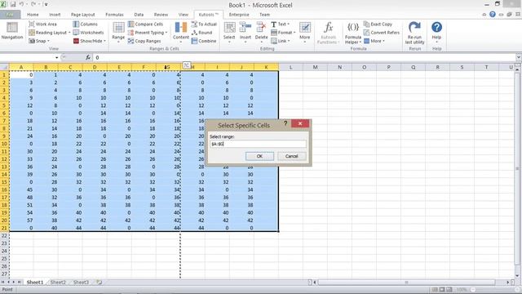Image resolution: width=522 pixels, height=294 pixels.
Task: Click the Round tool
Action: (x=201, y=33)
